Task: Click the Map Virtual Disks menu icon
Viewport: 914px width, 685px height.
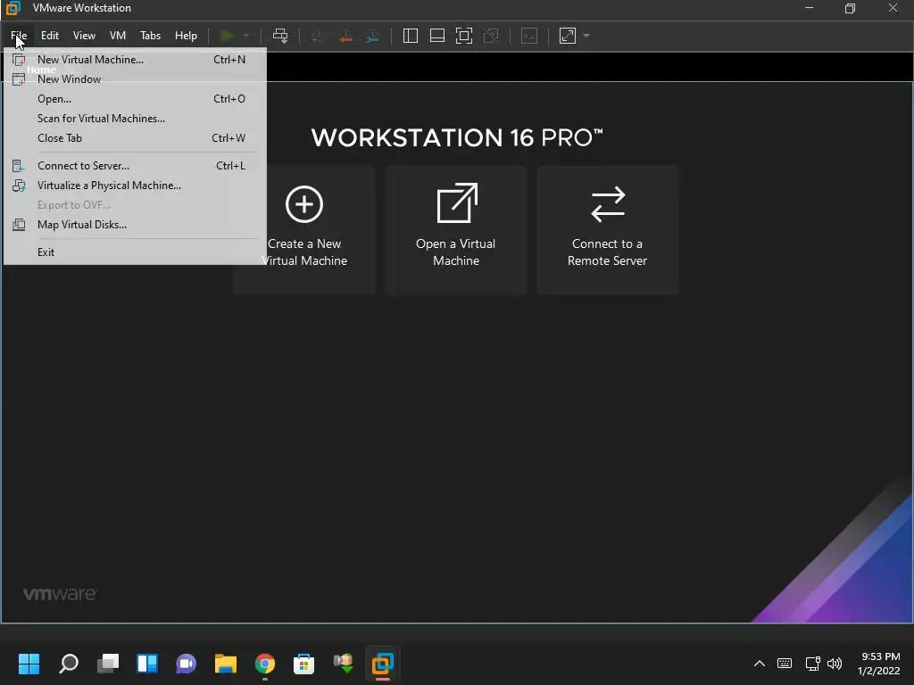Action: [19, 225]
